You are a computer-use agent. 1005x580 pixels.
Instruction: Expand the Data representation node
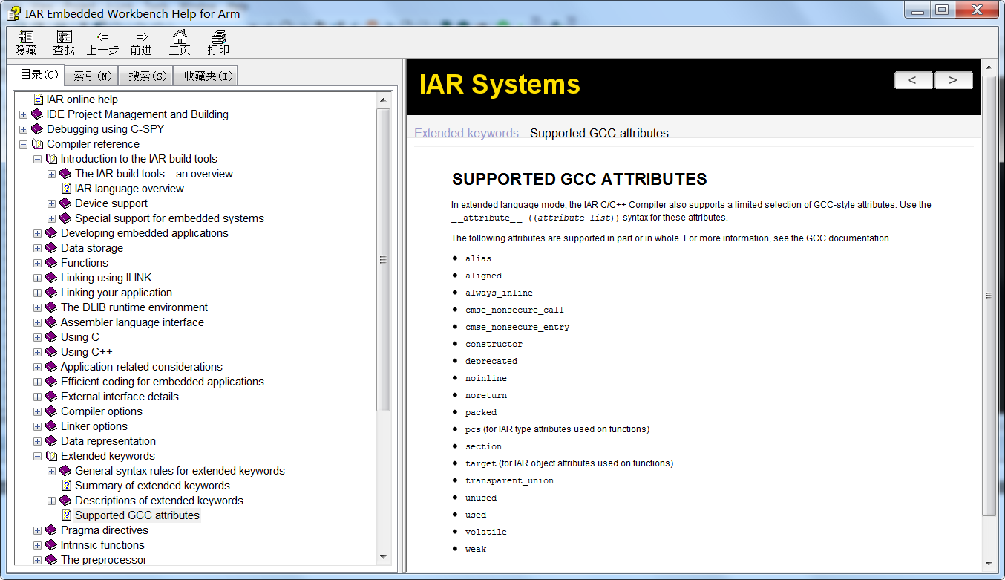[x=37, y=441]
